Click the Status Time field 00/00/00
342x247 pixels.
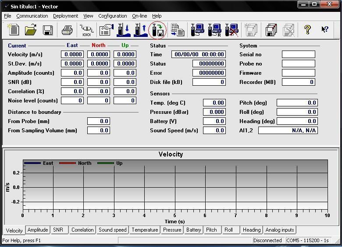pyautogui.click(x=199, y=54)
